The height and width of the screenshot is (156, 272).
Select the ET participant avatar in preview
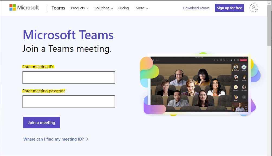244,67
